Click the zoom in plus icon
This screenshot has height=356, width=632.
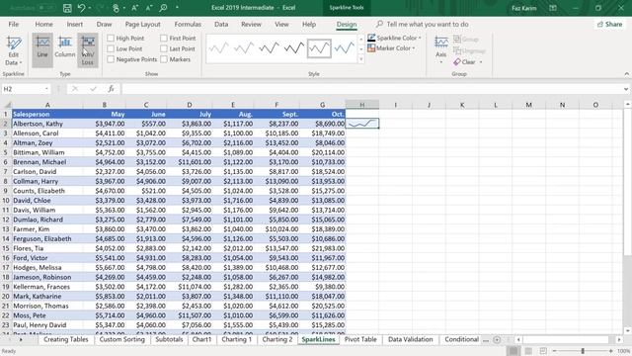(x=610, y=351)
